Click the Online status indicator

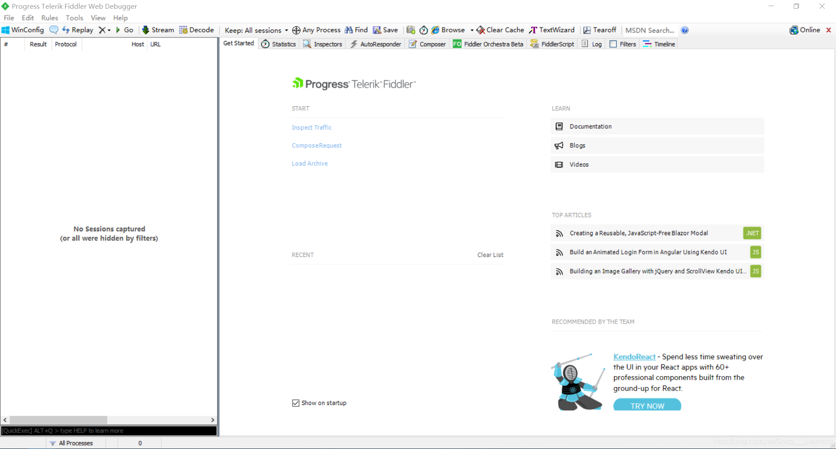(x=805, y=30)
